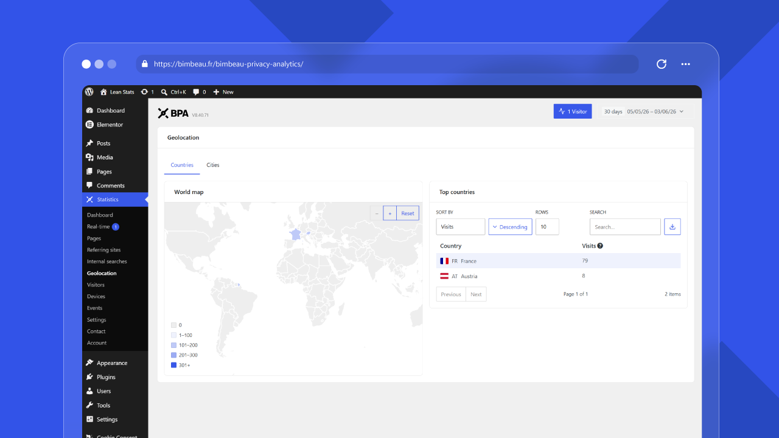Click the Country column header
Image resolution: width=779 pixels, height=438 pixels.
coord(451,246)
